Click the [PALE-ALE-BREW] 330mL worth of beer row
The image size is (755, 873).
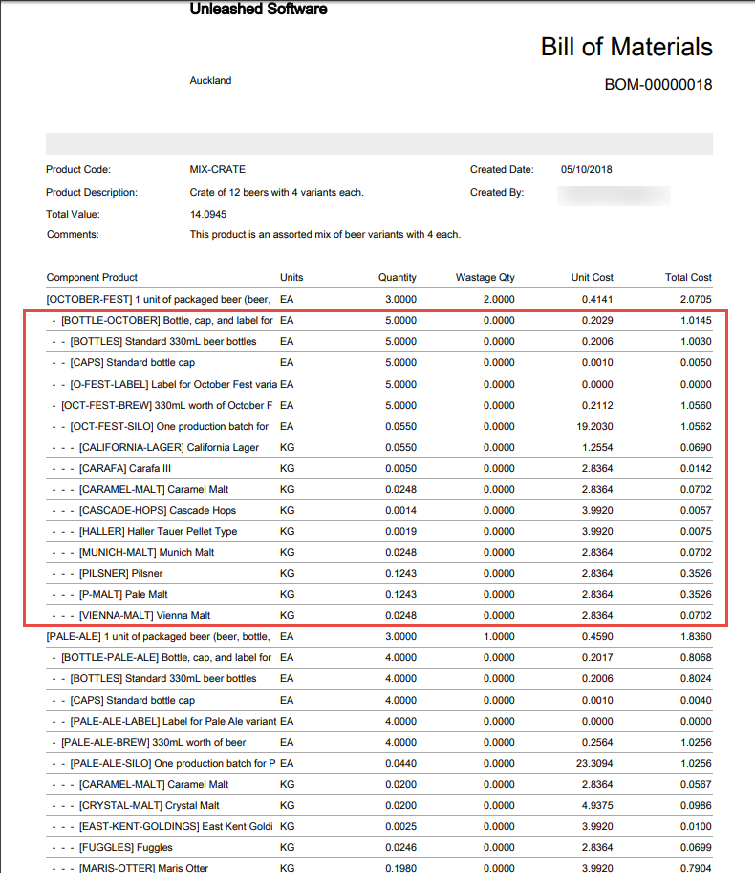pyautogui.click(x=378, y=743)
